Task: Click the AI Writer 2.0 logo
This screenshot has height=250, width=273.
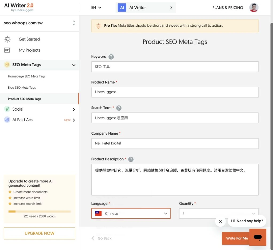Action: tap(19, 7)
